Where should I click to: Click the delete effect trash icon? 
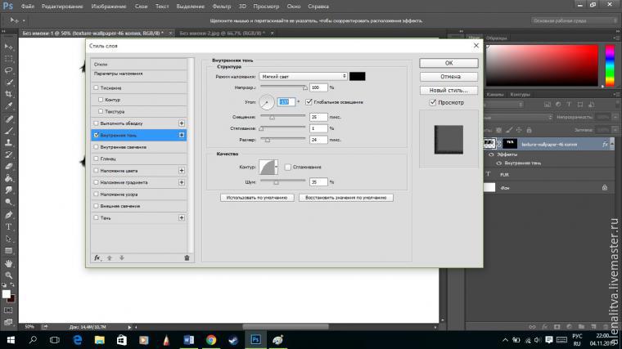coord(187,257)
